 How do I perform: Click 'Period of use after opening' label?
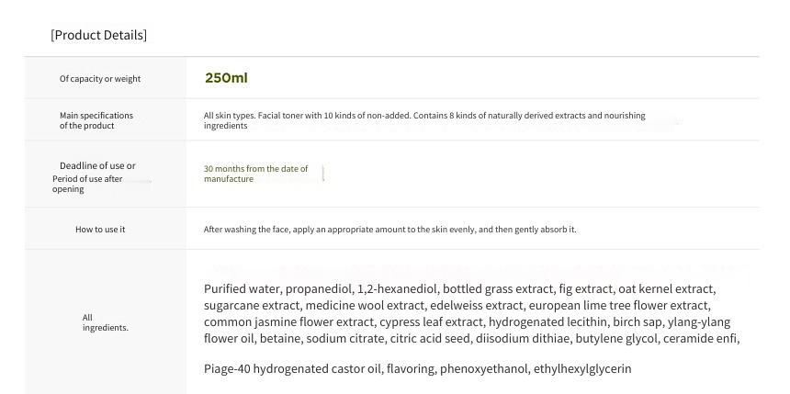87,184
